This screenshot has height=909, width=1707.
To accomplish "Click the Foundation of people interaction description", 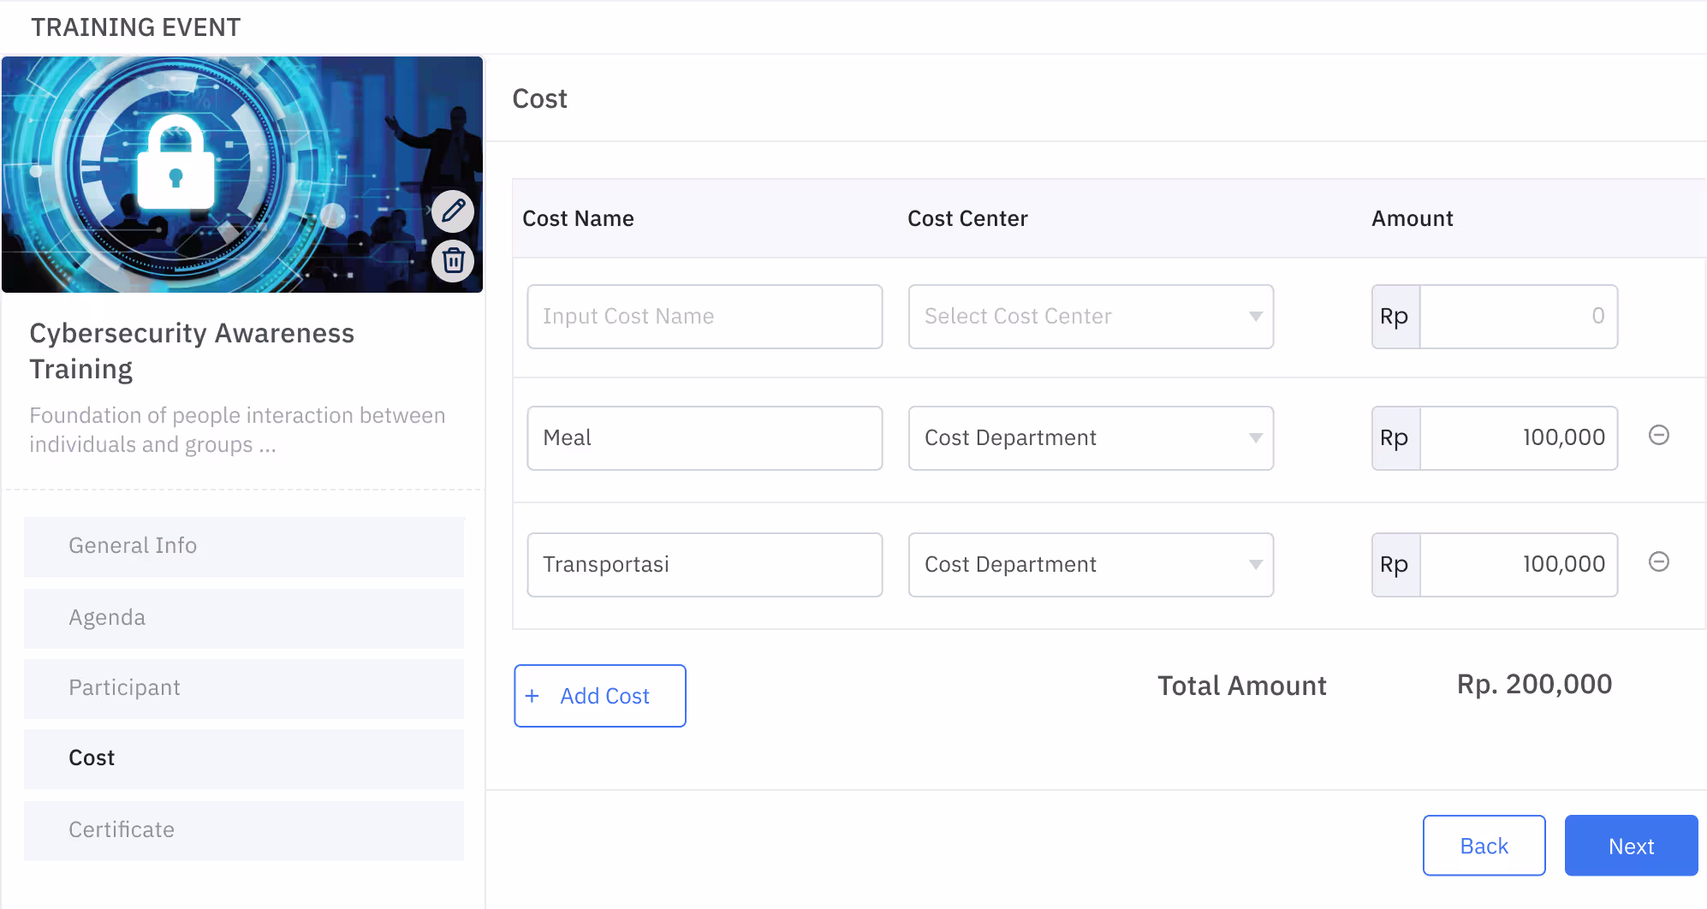I will 237,430.
